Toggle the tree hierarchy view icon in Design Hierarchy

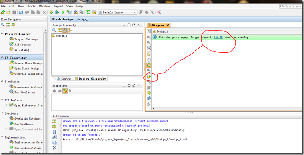click(70, 30)
